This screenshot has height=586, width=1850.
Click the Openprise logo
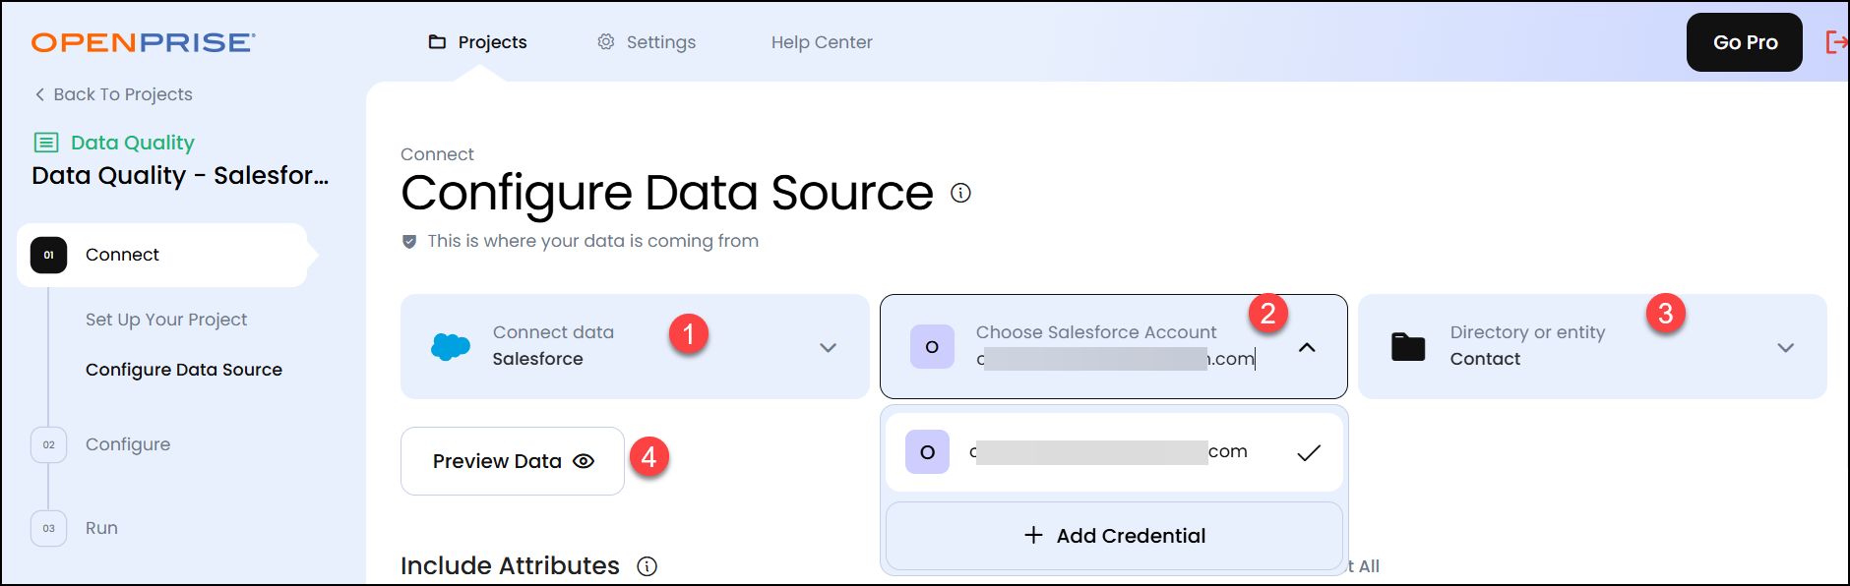point(143,42)
